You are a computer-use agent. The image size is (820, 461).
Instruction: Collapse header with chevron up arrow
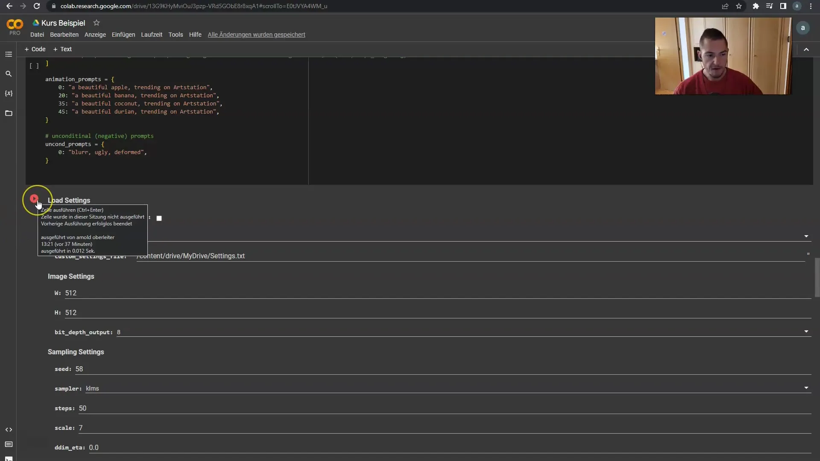(x=806, y=50)
